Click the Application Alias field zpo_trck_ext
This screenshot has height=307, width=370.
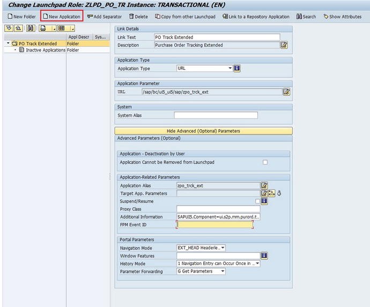(x=218, y=185)
